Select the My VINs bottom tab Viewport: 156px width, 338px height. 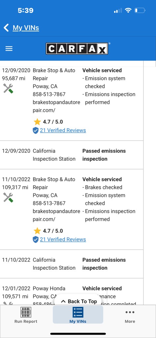pos(78,315)
